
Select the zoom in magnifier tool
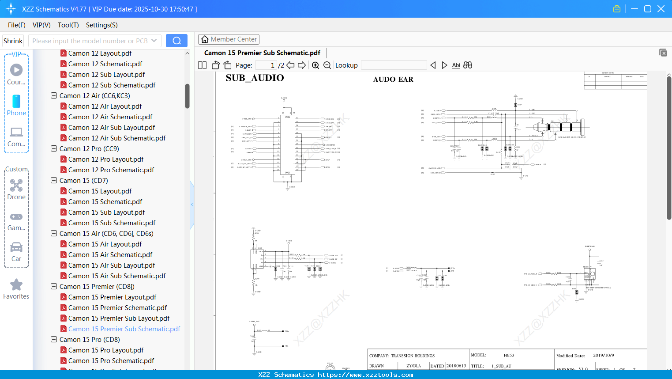(316, 65)
